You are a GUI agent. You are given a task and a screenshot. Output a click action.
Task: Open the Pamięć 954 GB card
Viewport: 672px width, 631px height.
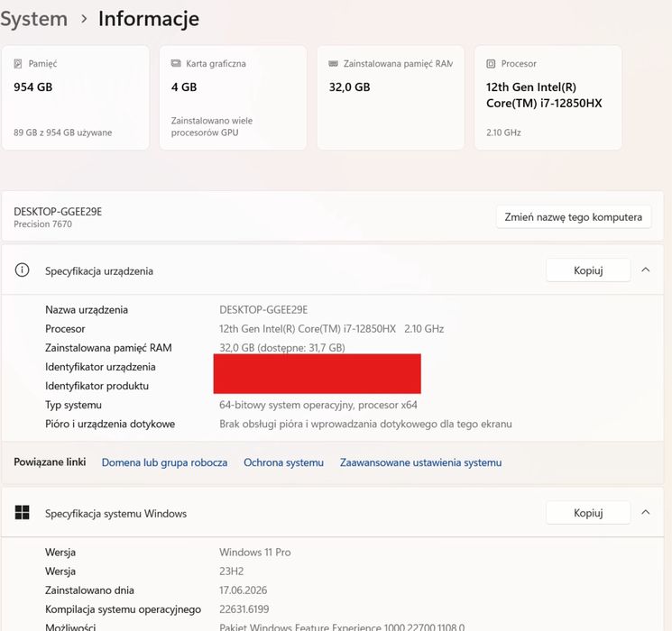(76, 97)
